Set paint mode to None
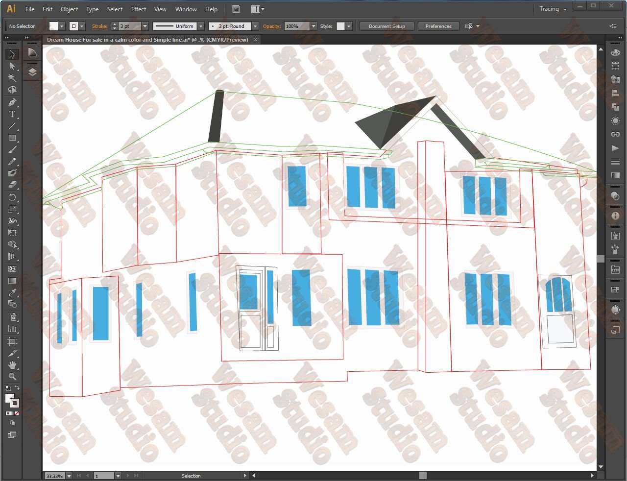The image size is (627, 481). tap(17, 413)
